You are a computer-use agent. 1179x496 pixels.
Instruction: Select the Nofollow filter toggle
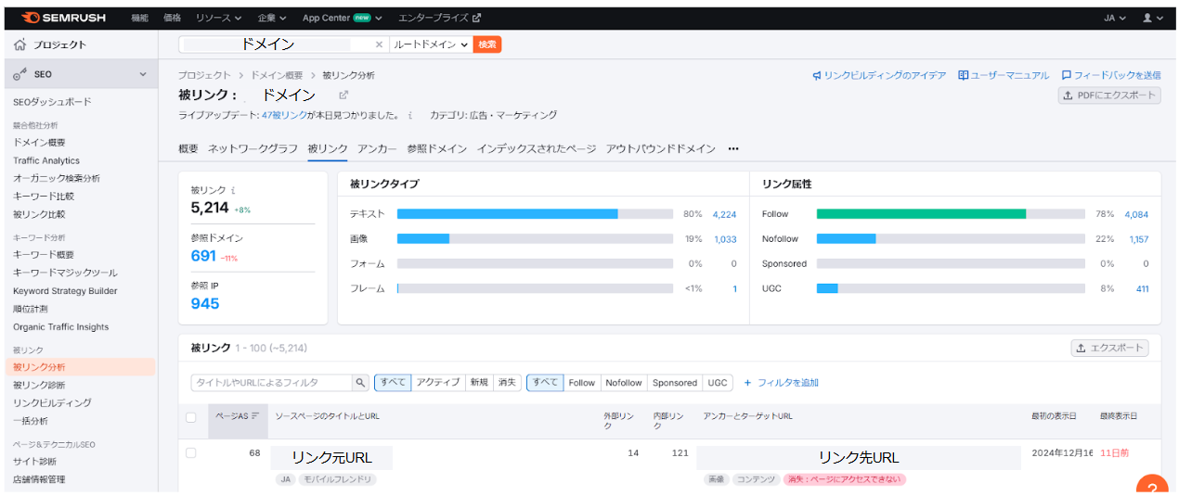click(623, 383)
